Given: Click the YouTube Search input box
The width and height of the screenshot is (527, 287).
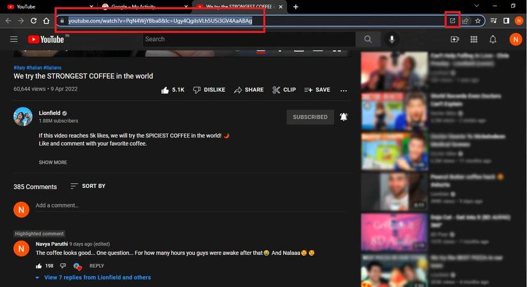Looking at the screenshot, I should click(248, 40).
